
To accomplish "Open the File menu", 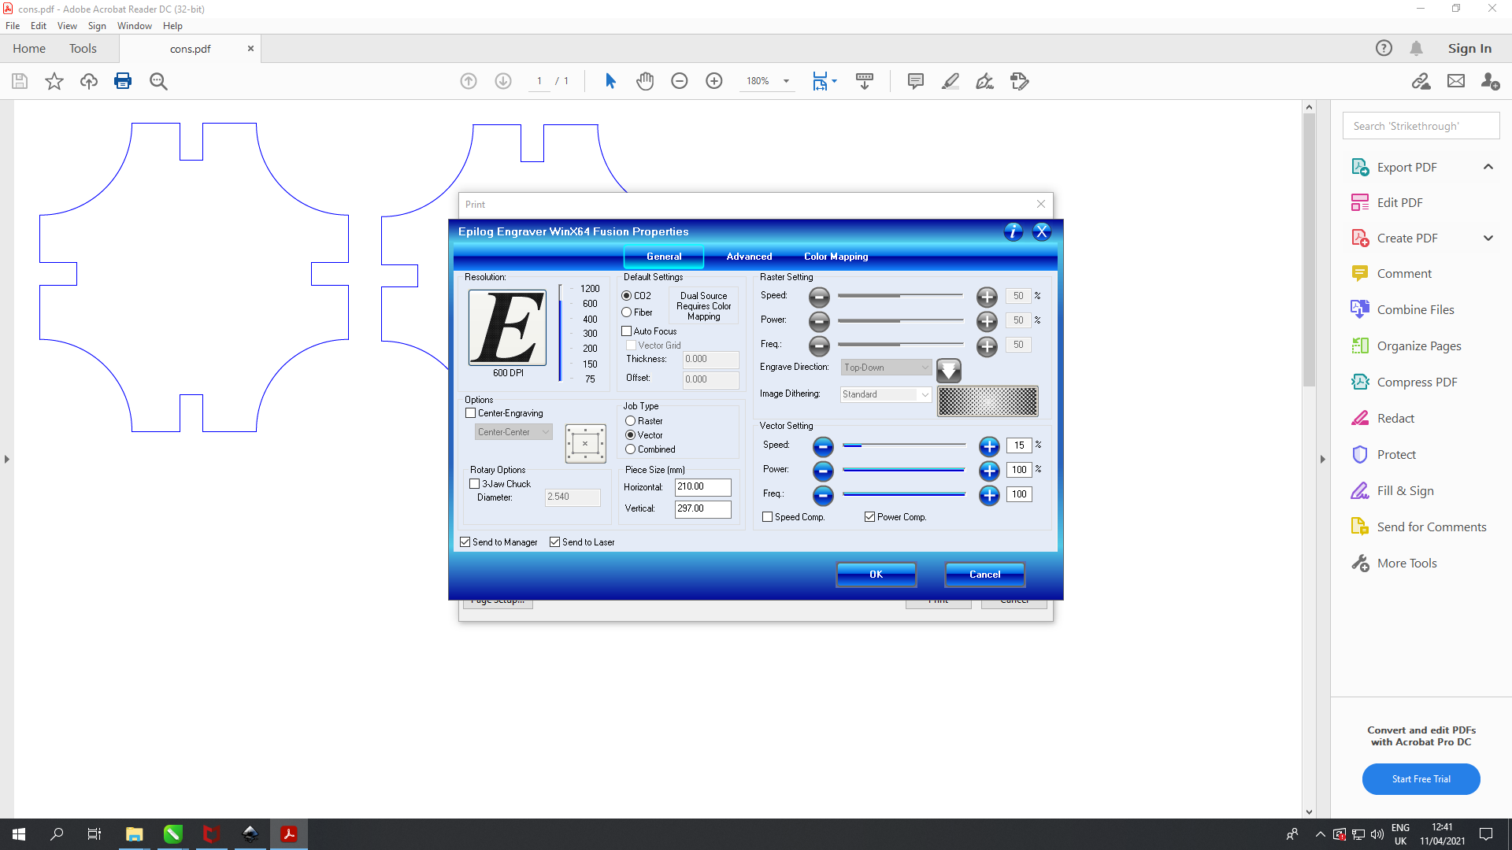I will coord(13,26).
